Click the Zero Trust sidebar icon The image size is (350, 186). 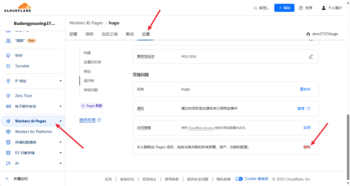click(x=8, y=96)
